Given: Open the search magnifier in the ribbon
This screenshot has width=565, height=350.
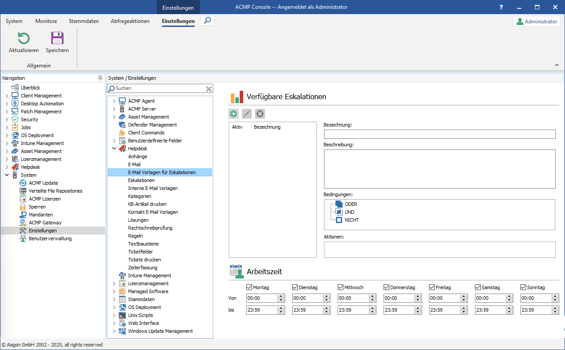Looking at the screenshot, I should (207, 20).
